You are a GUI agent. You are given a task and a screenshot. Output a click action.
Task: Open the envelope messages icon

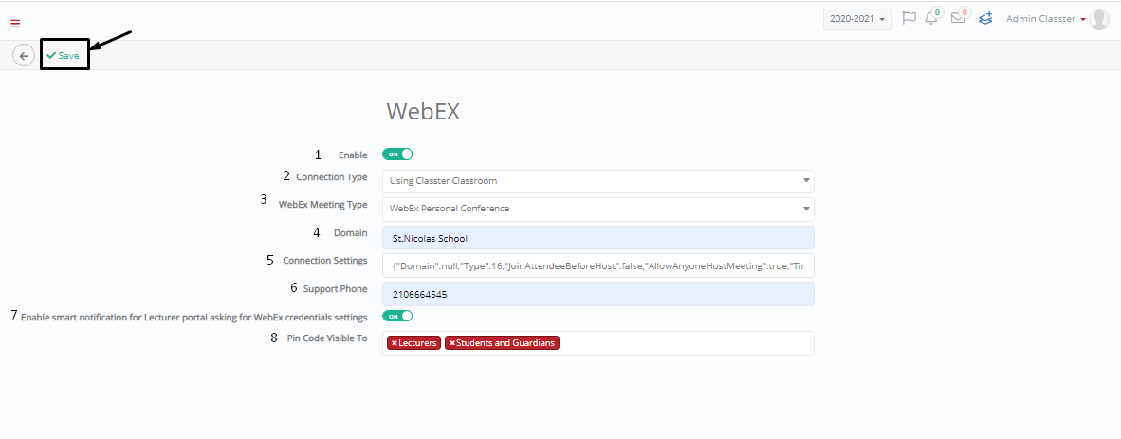click(958, 19)
